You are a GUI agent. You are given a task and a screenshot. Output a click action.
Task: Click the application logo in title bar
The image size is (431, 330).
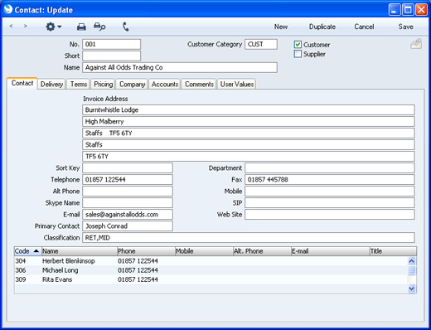tap(8, 9)
